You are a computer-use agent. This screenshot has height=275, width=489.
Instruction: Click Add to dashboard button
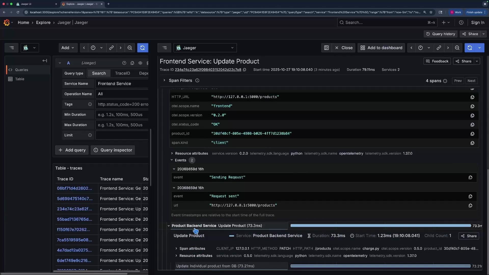pos(381,48)
